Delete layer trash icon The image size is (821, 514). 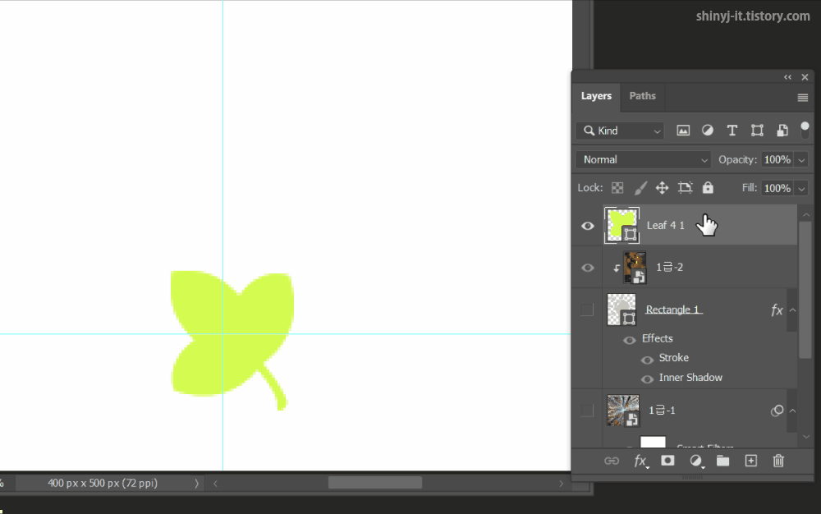coord(778,461)
